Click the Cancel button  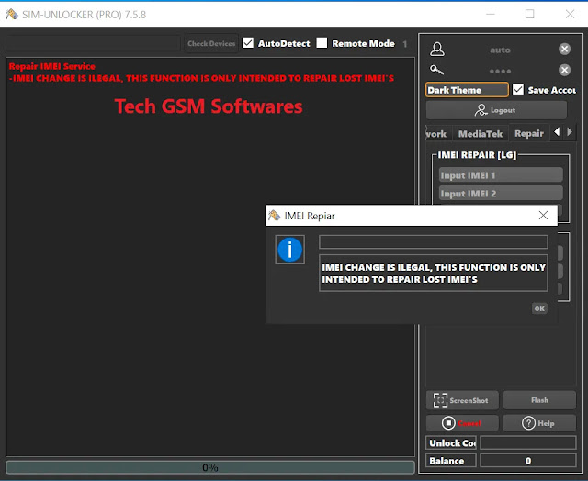[x=462, y=423]
